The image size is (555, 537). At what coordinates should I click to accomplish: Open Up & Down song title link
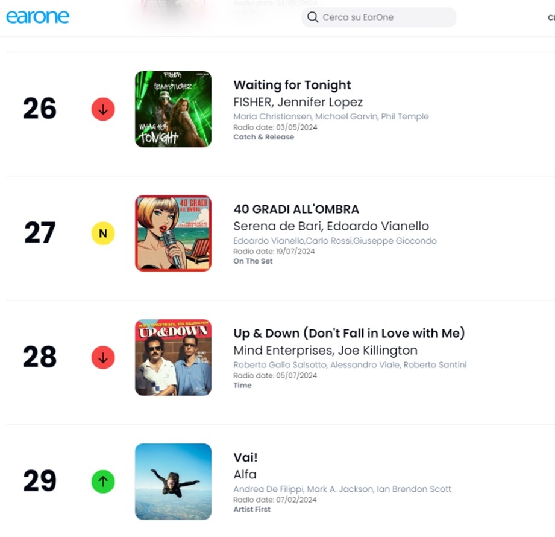coord(349,333)
